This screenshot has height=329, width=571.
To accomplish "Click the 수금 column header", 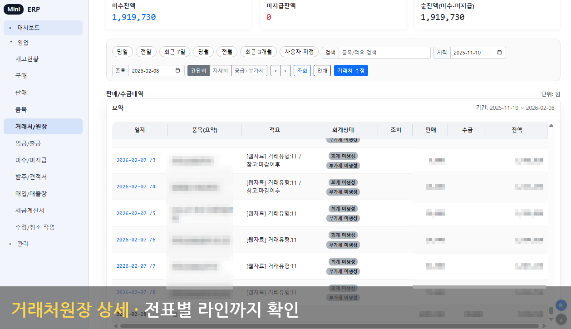I will [x=467, y=130].
